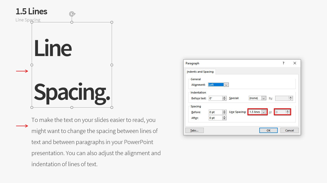This screenshot has width=327, height=183.
Task: Click the word "Line" in the large text box
Action: 53,48
